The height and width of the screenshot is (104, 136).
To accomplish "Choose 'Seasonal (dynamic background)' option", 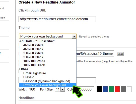I will pos(48,81).
